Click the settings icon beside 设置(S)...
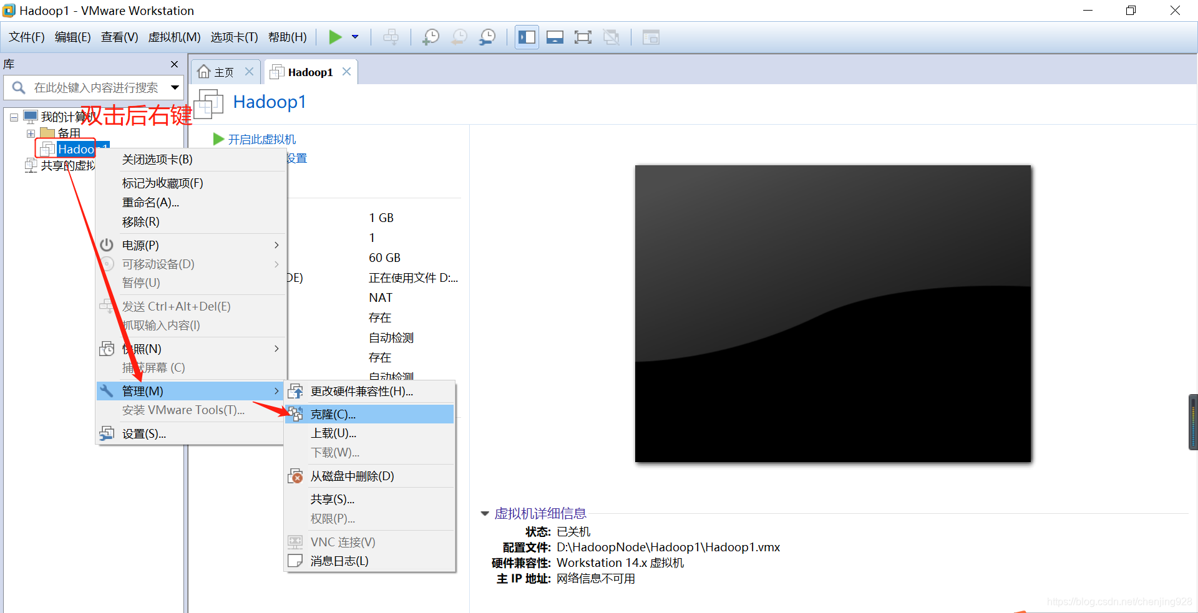 click(x=107, y=433)
